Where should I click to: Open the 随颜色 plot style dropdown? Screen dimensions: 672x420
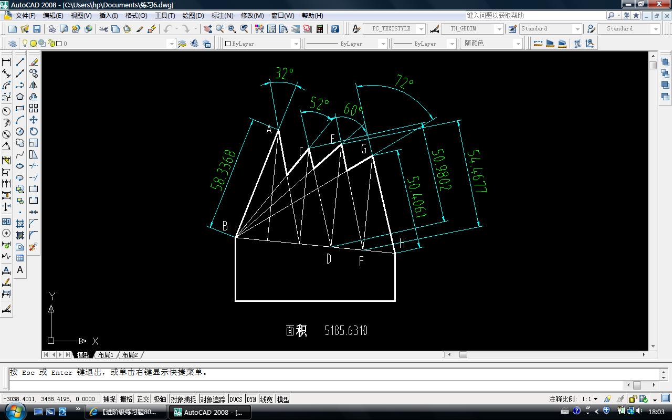click(x=518, y=44)
